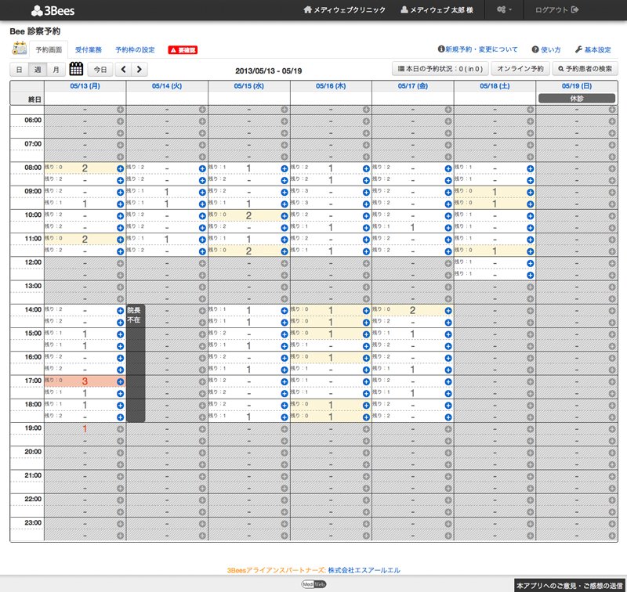Open the 05/13 (月) column header
The image size is (627, 592).
click(85, 86)
